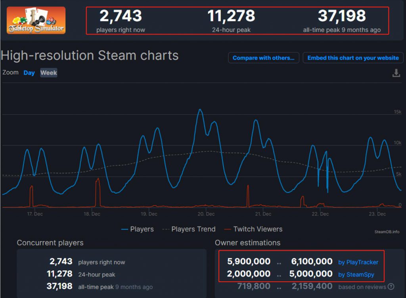Follow the 'by SteamSpy' link
Image resolution: width=406 pixels, height=298 pixels.
pos(356,275)
